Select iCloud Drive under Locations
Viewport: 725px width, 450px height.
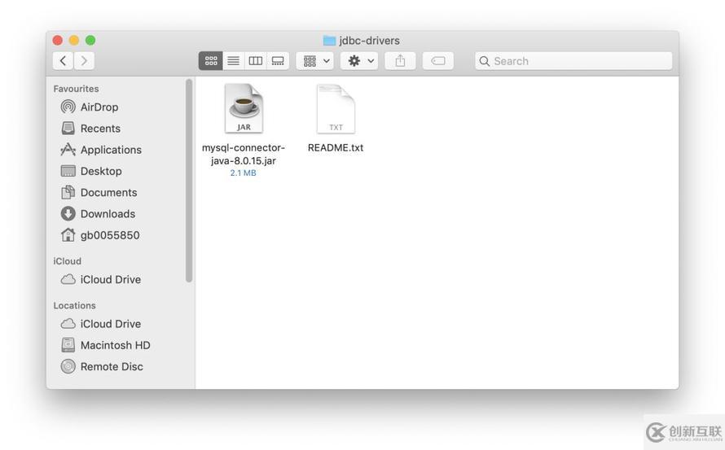click(111, 324)
